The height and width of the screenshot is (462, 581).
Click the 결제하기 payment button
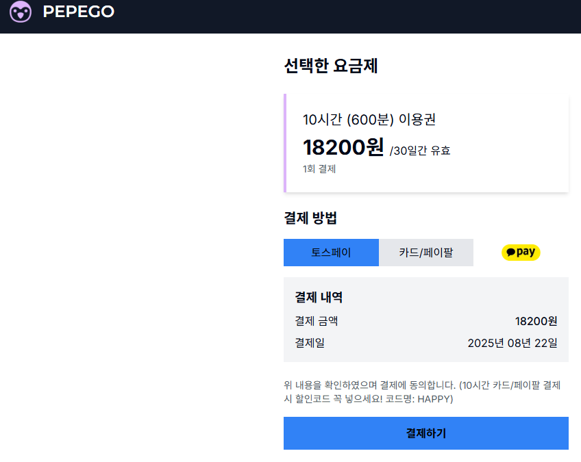(426, 433)
